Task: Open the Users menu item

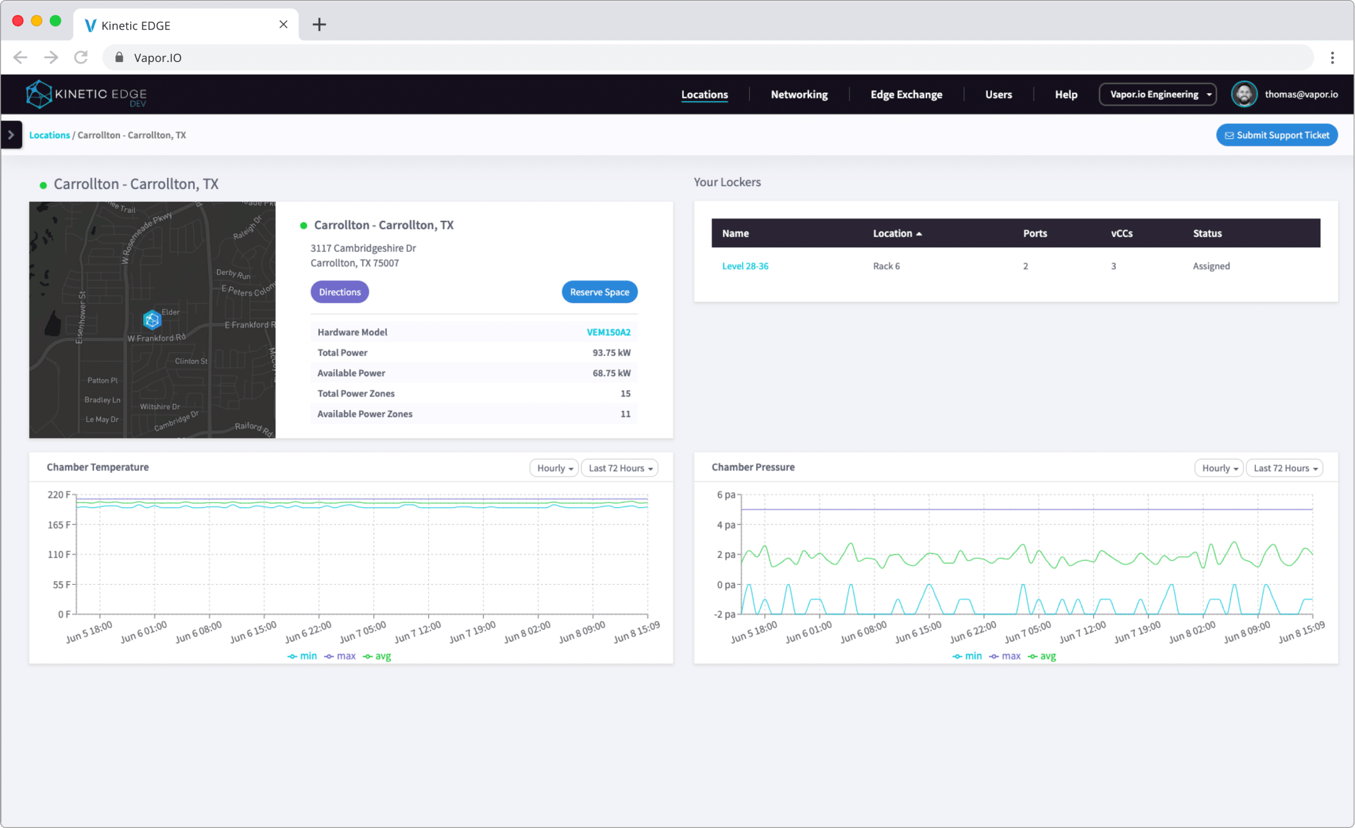Action: (x=998, y=95)
